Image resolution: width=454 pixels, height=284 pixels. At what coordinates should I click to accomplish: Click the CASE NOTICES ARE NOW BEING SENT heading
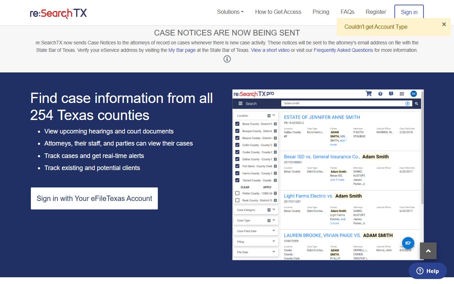click(227, 33)
